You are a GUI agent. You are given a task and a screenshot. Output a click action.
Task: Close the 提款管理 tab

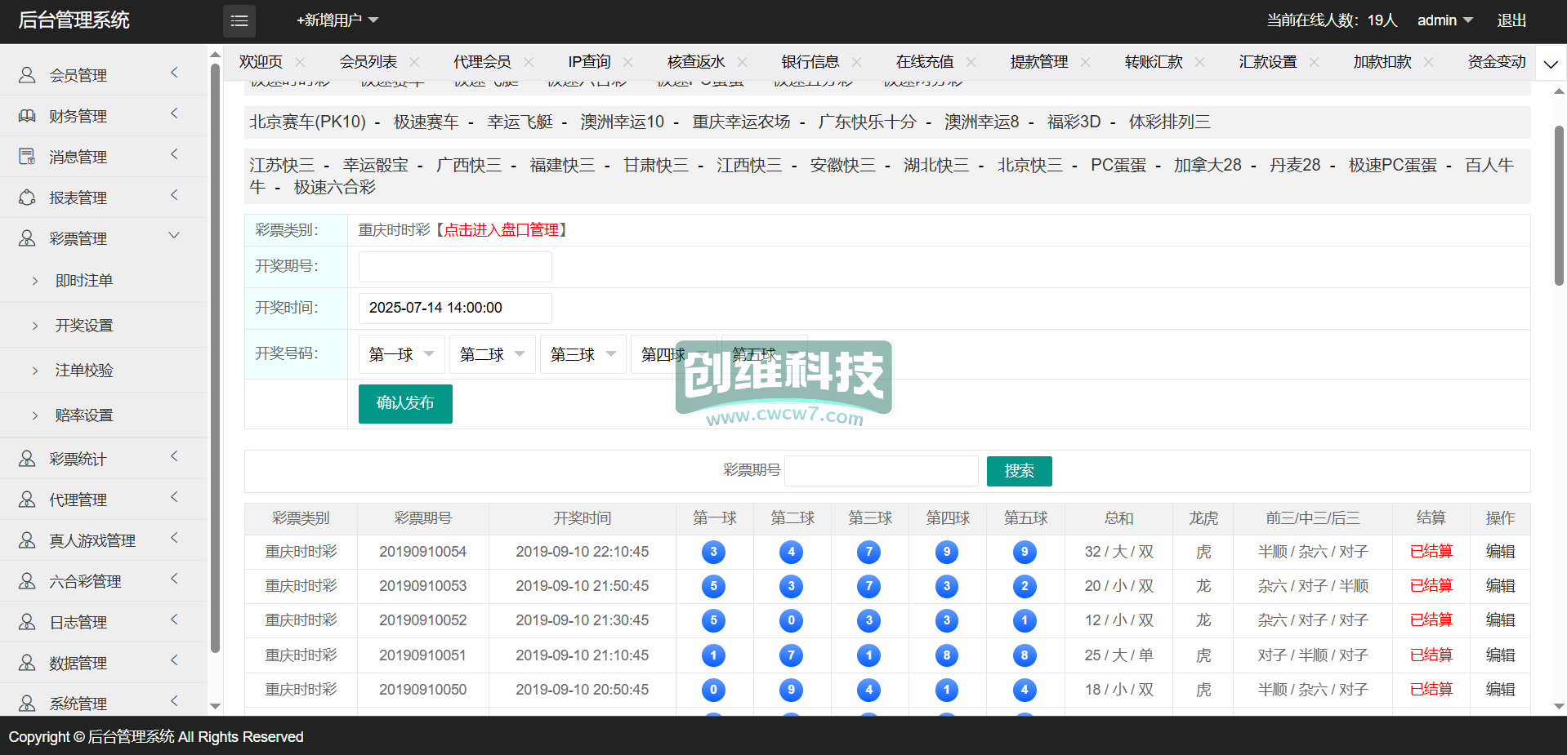pyautogui.click(x=1085, y=62)
